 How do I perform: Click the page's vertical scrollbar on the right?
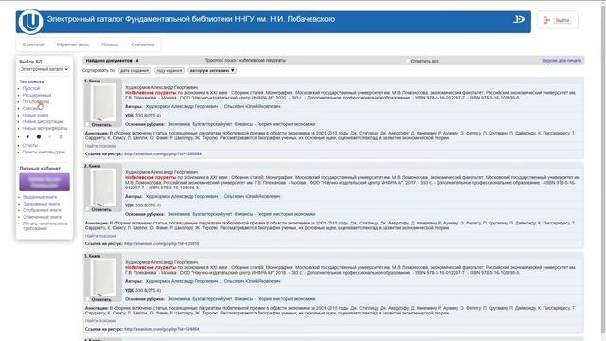pos(603,170)
